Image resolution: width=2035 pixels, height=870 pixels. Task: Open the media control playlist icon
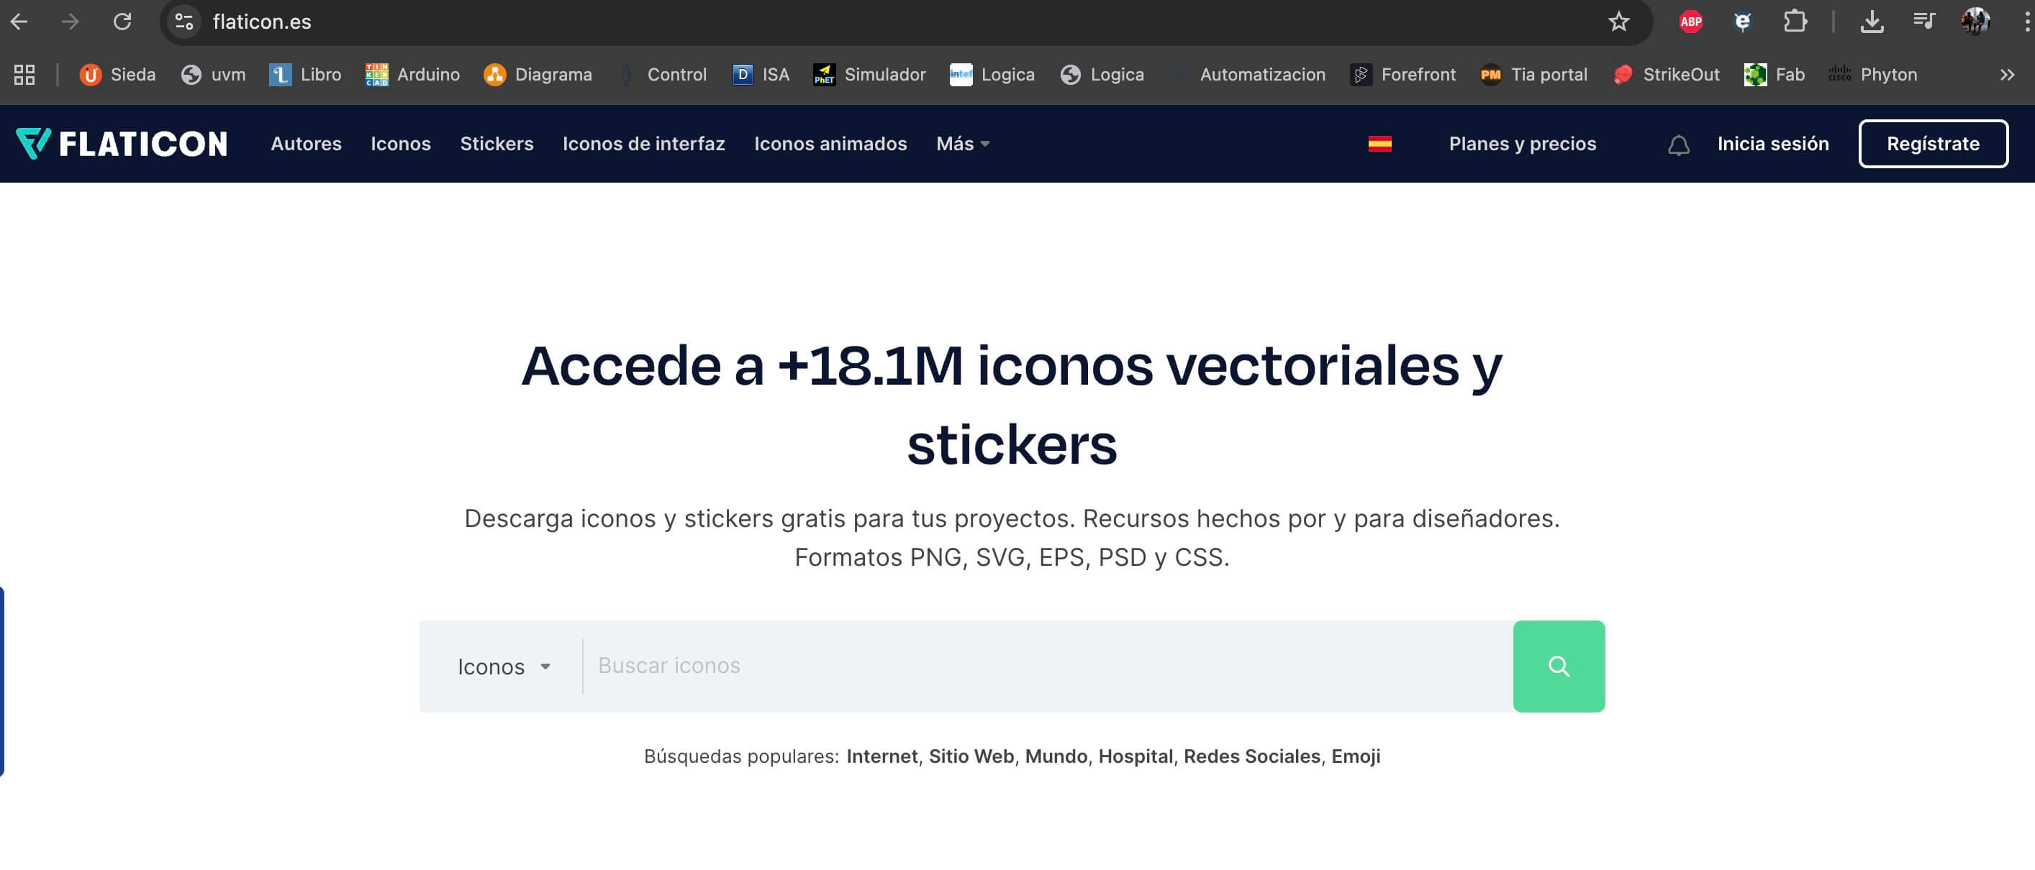click(x=1923, y=22)
